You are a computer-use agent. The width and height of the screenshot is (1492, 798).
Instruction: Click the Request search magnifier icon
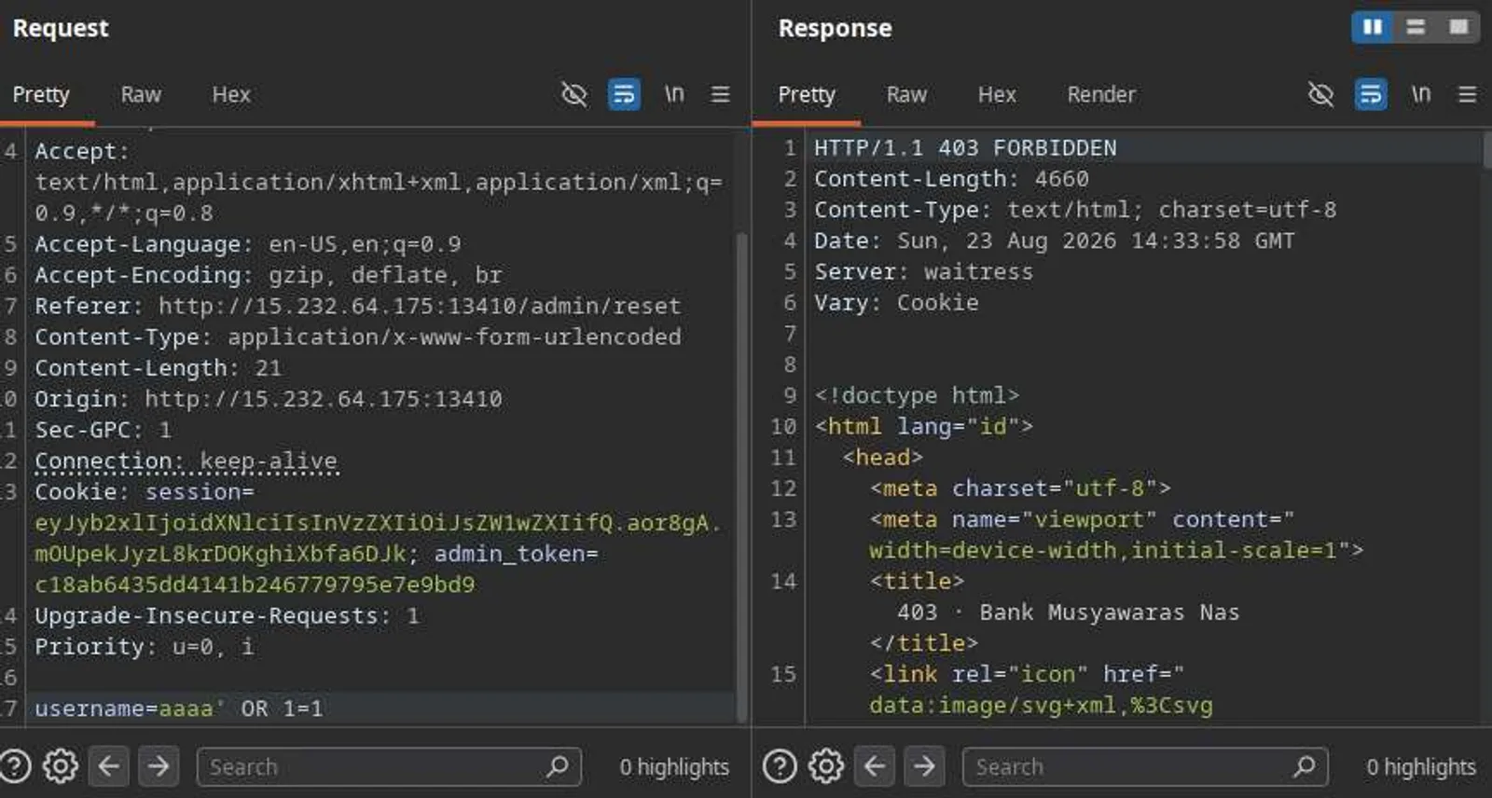558,766
